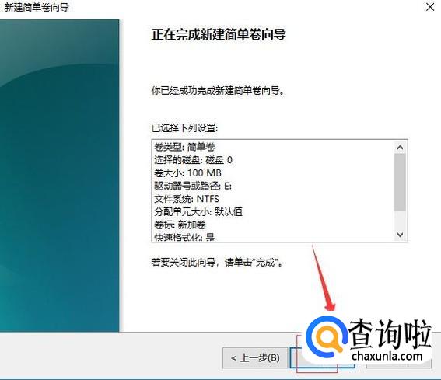Click the 查询啦 magnifier logo icon
The width and height of the screenshot is (441, 380).
[x=327, y=336]
